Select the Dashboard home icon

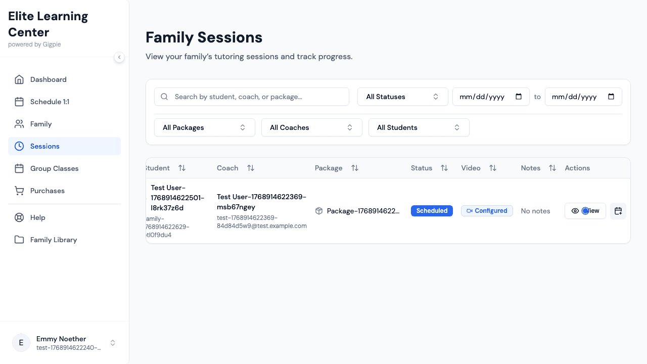click(x=19, y=79)
